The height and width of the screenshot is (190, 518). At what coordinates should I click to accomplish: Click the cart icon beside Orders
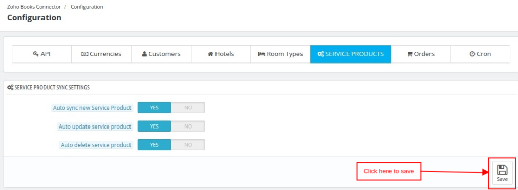pos(410,54)
